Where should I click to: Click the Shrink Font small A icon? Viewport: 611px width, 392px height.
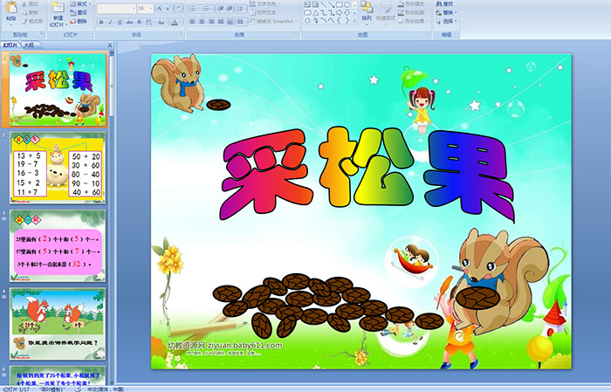168,8
